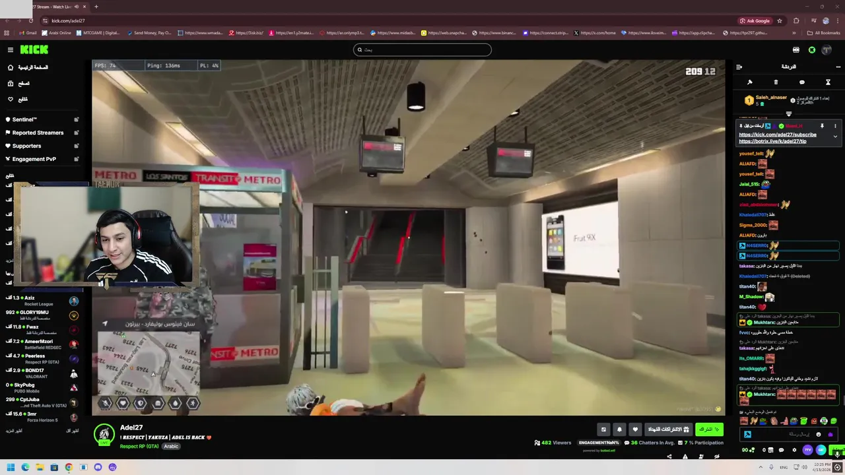Expand the pinned message chevron

pyautogui.click(x=835, y=137)
